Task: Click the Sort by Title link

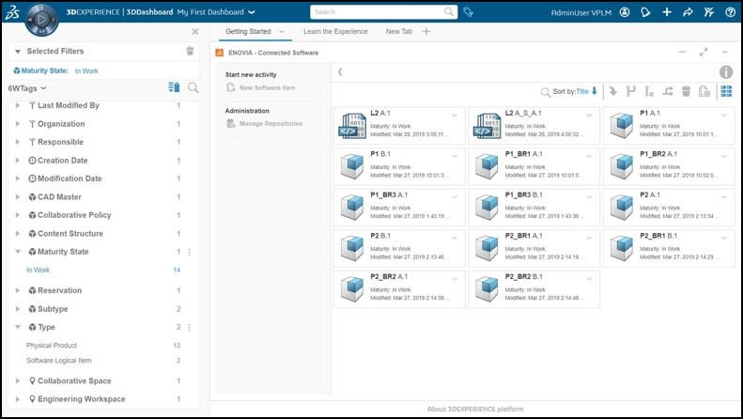Action: pyautogui.click(x=582, y=91)
